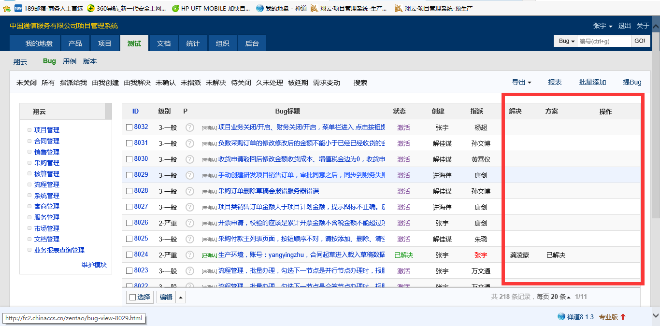Viewport: 660px width, 326px height.
Task: Click the 提Bug link to report a bug
Action: (632, 83)
